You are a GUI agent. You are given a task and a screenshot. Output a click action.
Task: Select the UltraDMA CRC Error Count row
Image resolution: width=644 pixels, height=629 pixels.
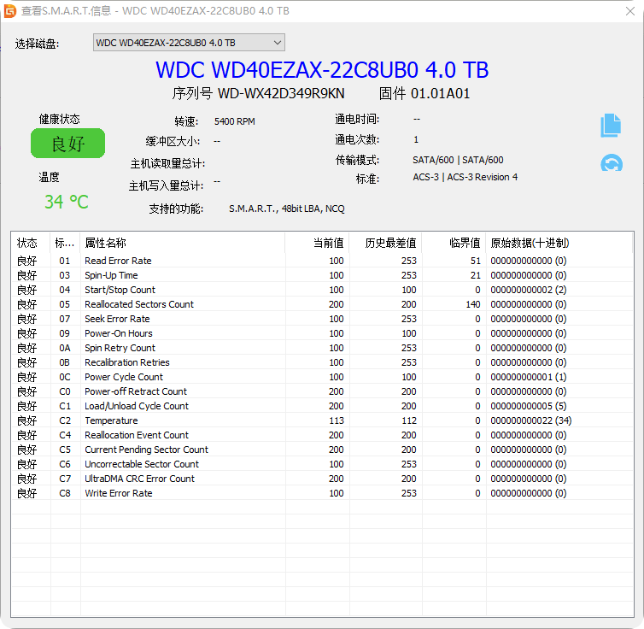322,479
